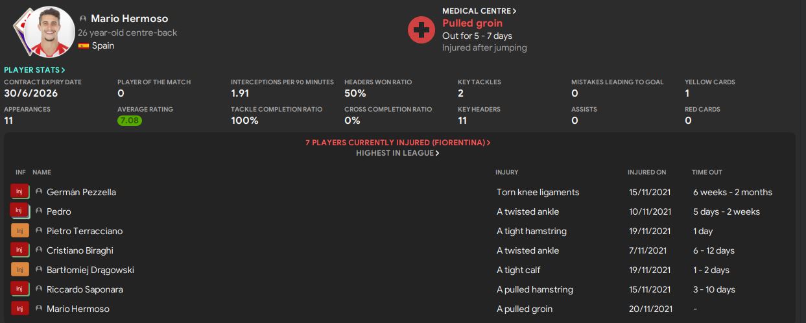Screen dimensions: 806x323
Task: Click Pietro Terracciano's orange Inj badge
Action: click(19, 231)
